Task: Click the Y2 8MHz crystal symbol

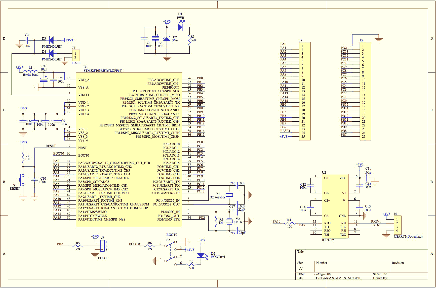Action: click(229, 221)
